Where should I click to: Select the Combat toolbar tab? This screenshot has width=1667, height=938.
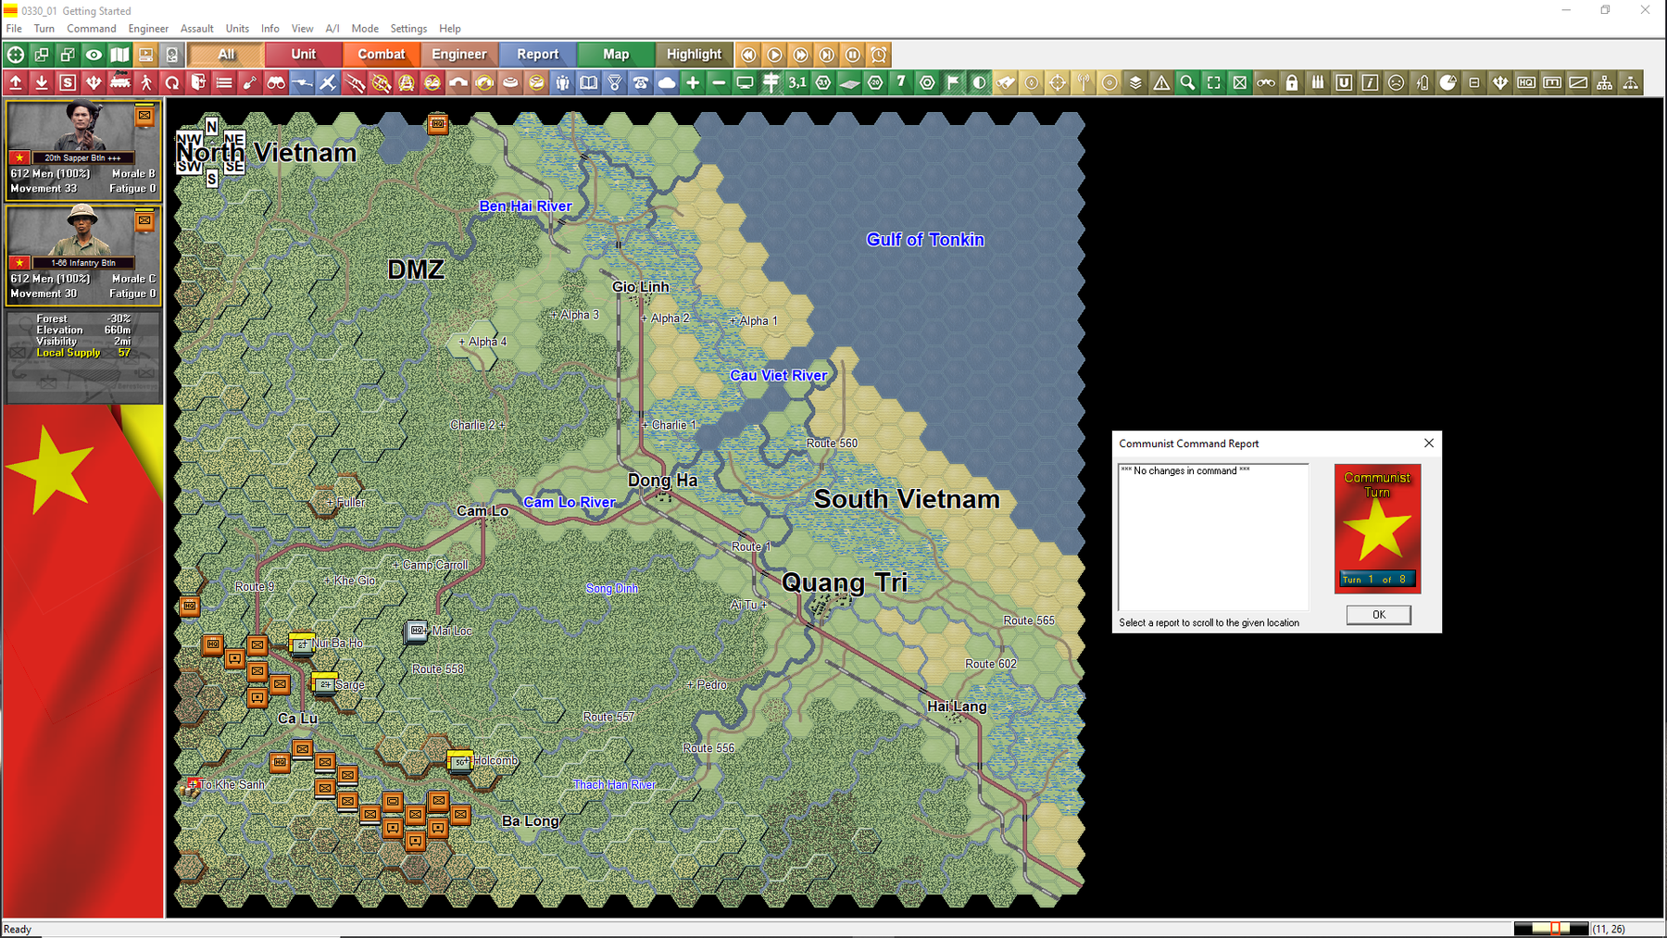382,55
